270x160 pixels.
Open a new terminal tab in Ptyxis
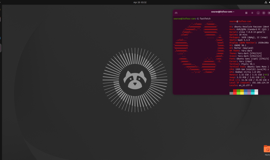click(x=176, y=13)
